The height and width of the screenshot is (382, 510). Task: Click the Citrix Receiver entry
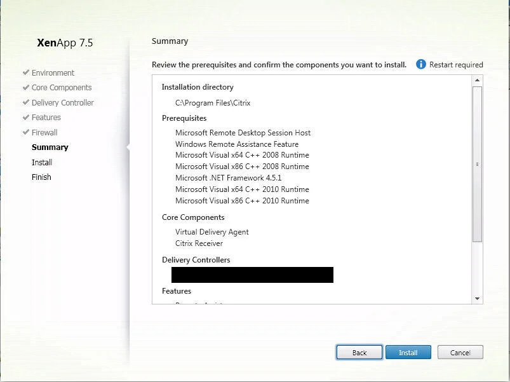199,243
